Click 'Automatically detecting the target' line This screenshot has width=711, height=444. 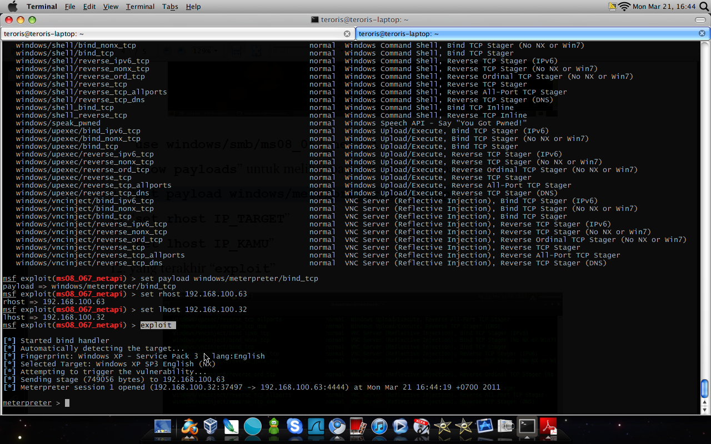pos(94,349)
